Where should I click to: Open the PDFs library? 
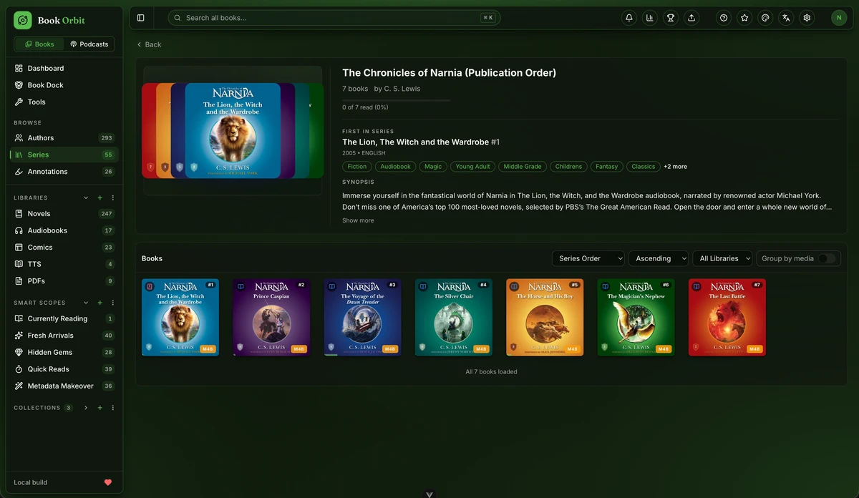pyautogui.click(x=64, y=281)
